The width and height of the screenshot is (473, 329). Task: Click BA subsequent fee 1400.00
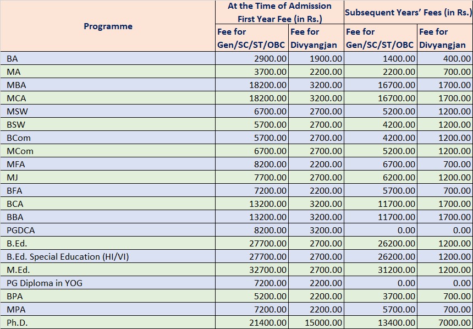coord(381,58)
